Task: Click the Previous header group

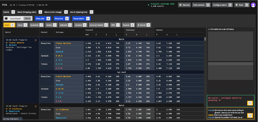Action: (130, 30)
